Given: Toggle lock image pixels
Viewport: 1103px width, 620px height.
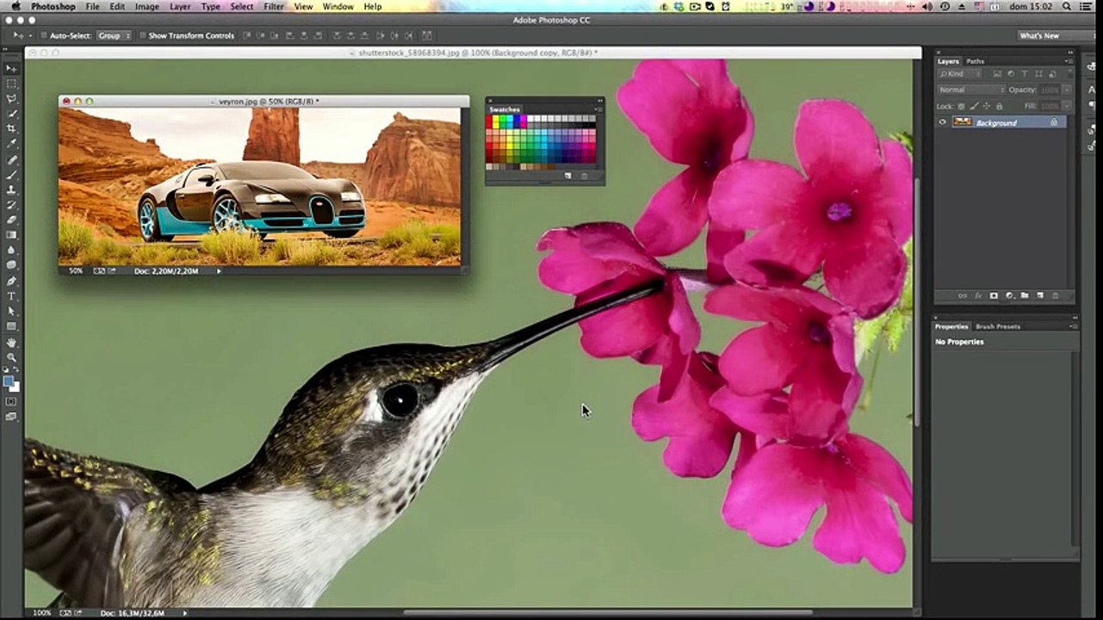Looking at the screenshot, I should (973, 106).
